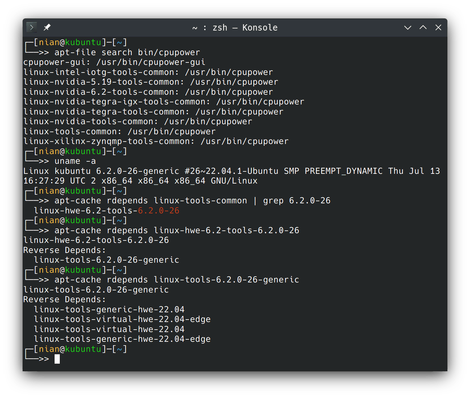Click the terminal cursor block at the last prompt
The image size is (470, 398).
[57, 359]
